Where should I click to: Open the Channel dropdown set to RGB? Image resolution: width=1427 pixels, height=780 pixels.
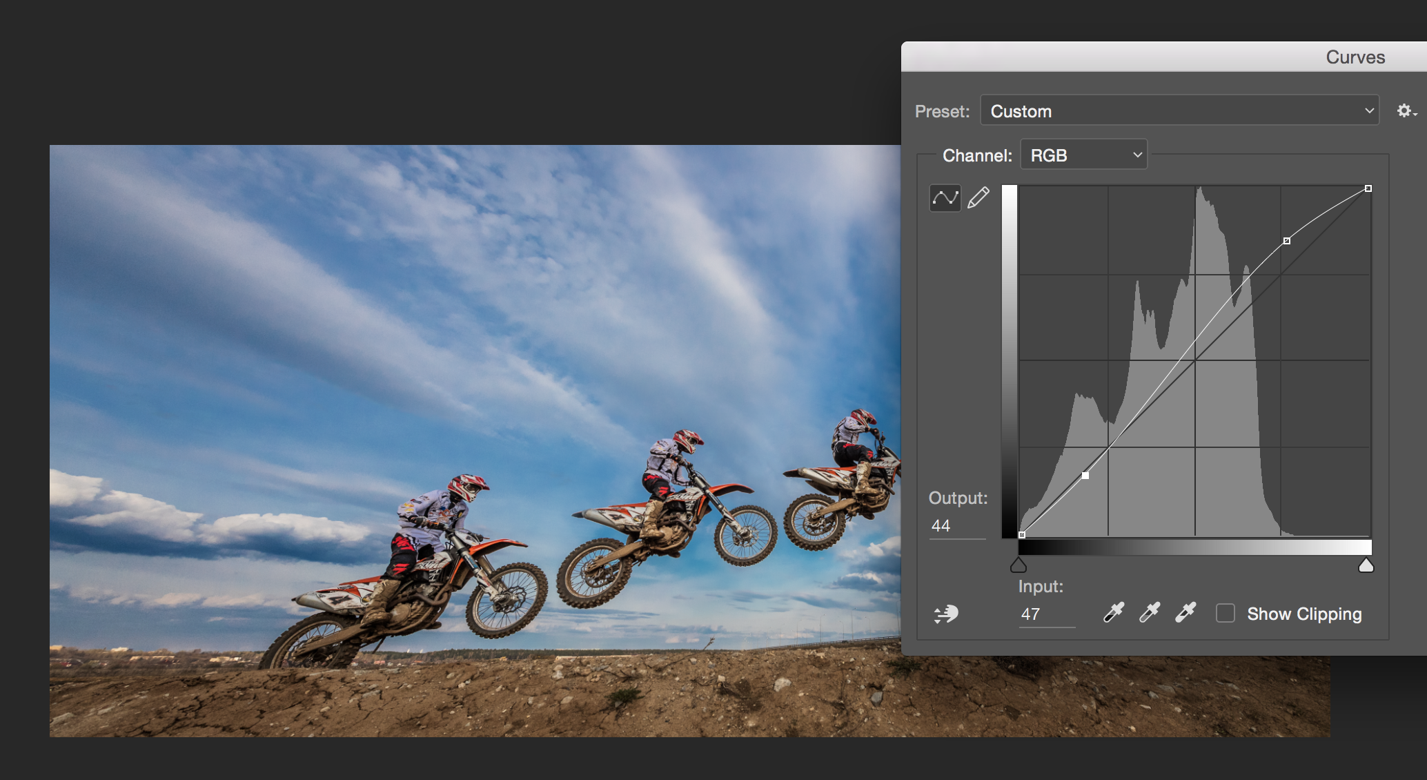(x=1083, y=155)
